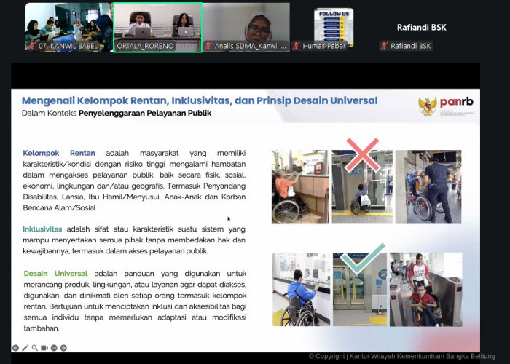The height and width of the screenshot is (364, 510).
Task: Click the photo of wheelchair user at train door
Action: (x=362, y=187)
